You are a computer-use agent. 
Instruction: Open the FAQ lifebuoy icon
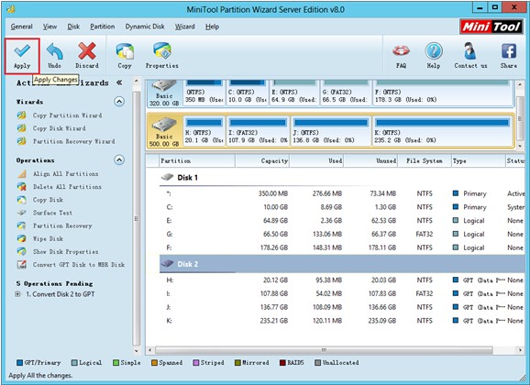(x=402, y=51)
